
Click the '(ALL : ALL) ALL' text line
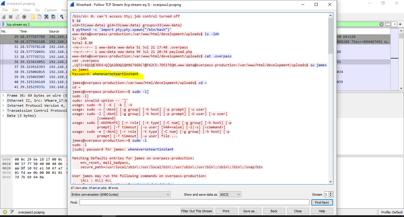point(96,180)
